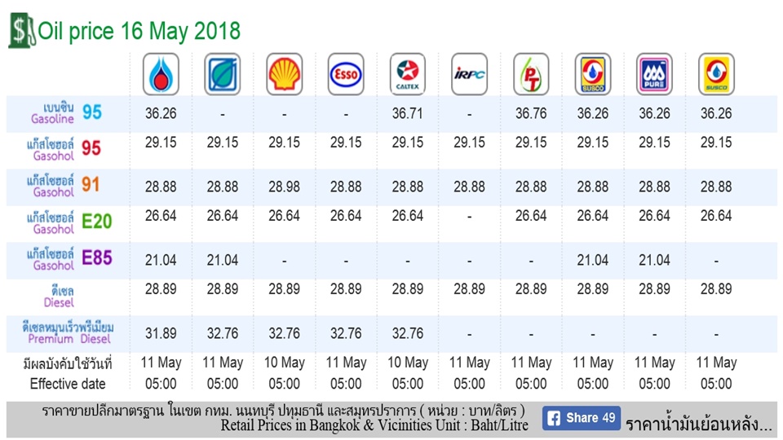Select the IRPC logo
This screenshot has width=783, height=440.
point(470,74)
